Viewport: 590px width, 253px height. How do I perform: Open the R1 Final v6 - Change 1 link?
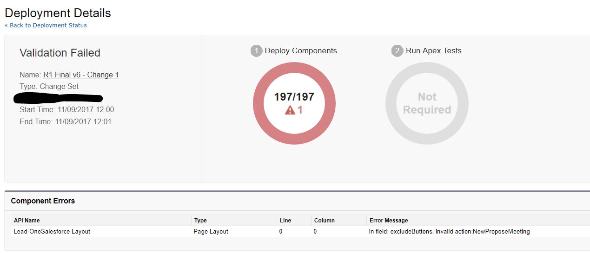pyautogui.click(x=81, y=75)
